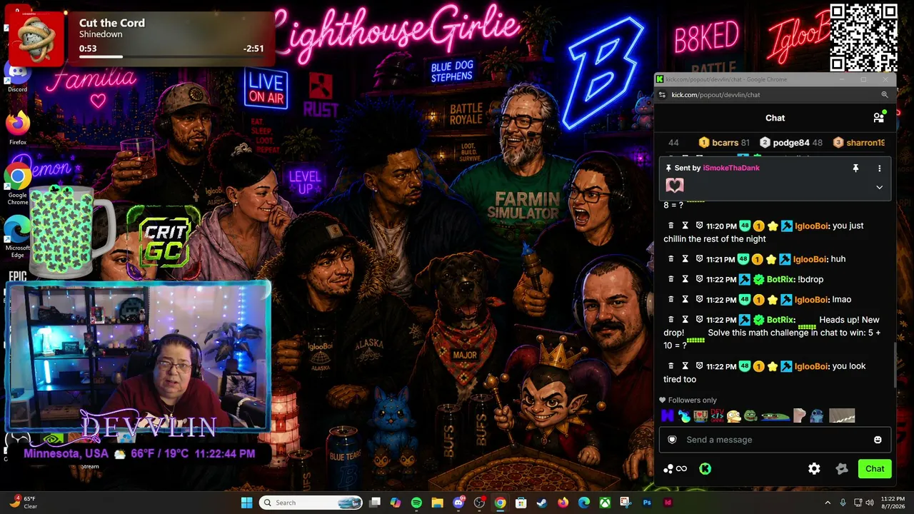This screenshot has height=514, width=914.
Task: Delete IglooBoi's 'you just chillin' message
Action: click(x=671, y=226)
